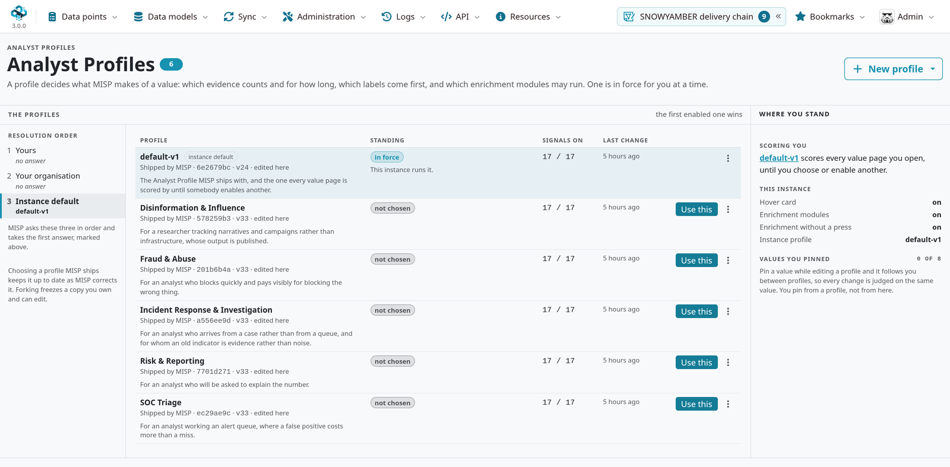Expand the Logs dropdown
This screenshot has width=950, height=467.
tap(404, 17)
